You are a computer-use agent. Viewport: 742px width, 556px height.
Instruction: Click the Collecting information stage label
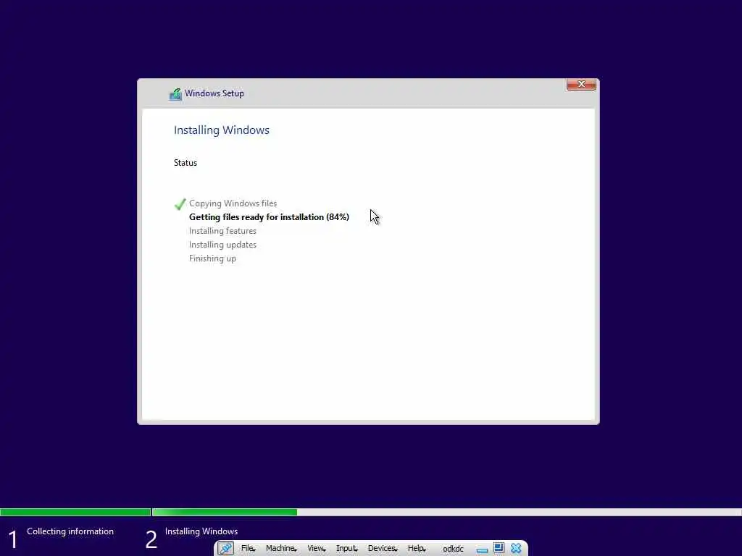70,531
